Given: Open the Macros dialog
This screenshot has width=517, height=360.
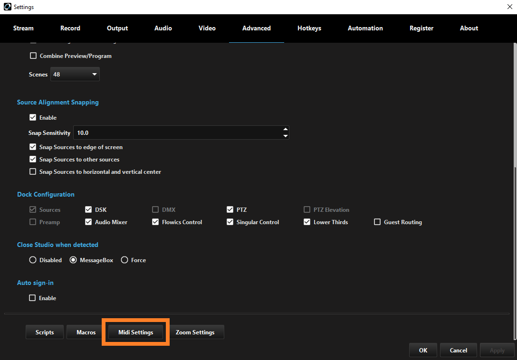Looking at the screenshot, I should [86, 332].
